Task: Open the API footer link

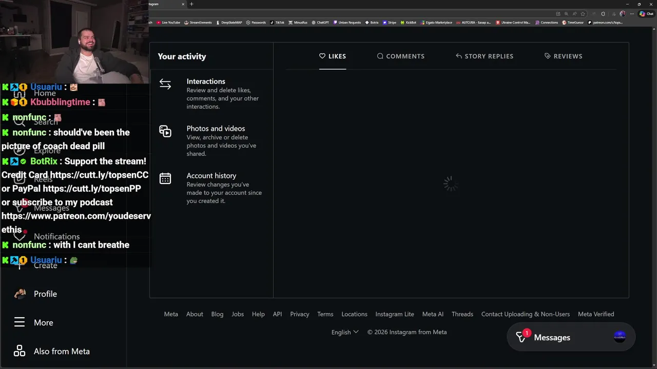Action: (x=277, y=314)
